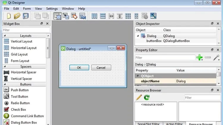Click the Reload resources green arrow icon
The width and height of the screenshot is (223, 125).
tap(147, 97)
